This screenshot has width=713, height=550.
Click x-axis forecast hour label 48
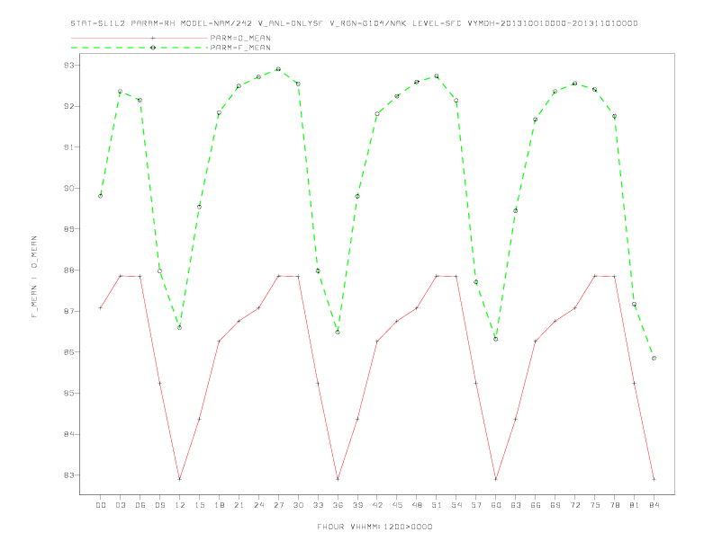[417, 505]
